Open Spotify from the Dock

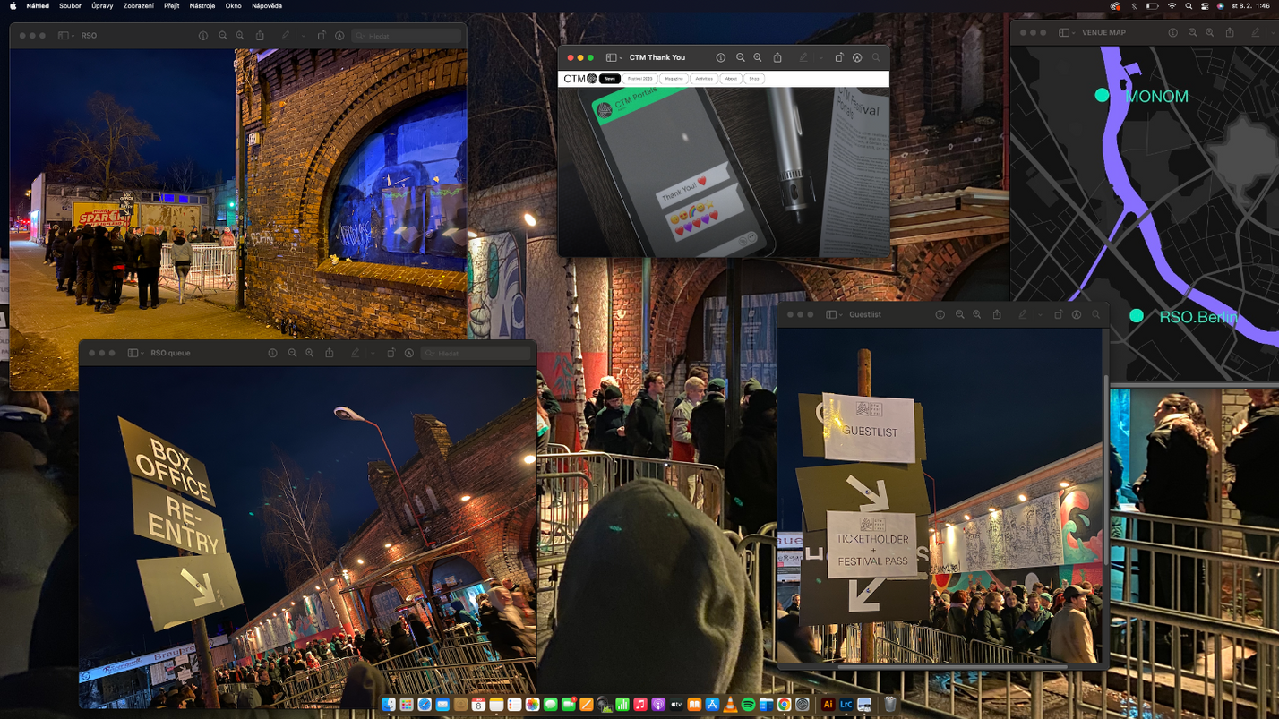748,705
